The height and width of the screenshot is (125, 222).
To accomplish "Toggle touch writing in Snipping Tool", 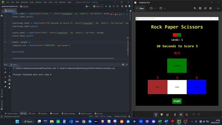I will point(181,115).
